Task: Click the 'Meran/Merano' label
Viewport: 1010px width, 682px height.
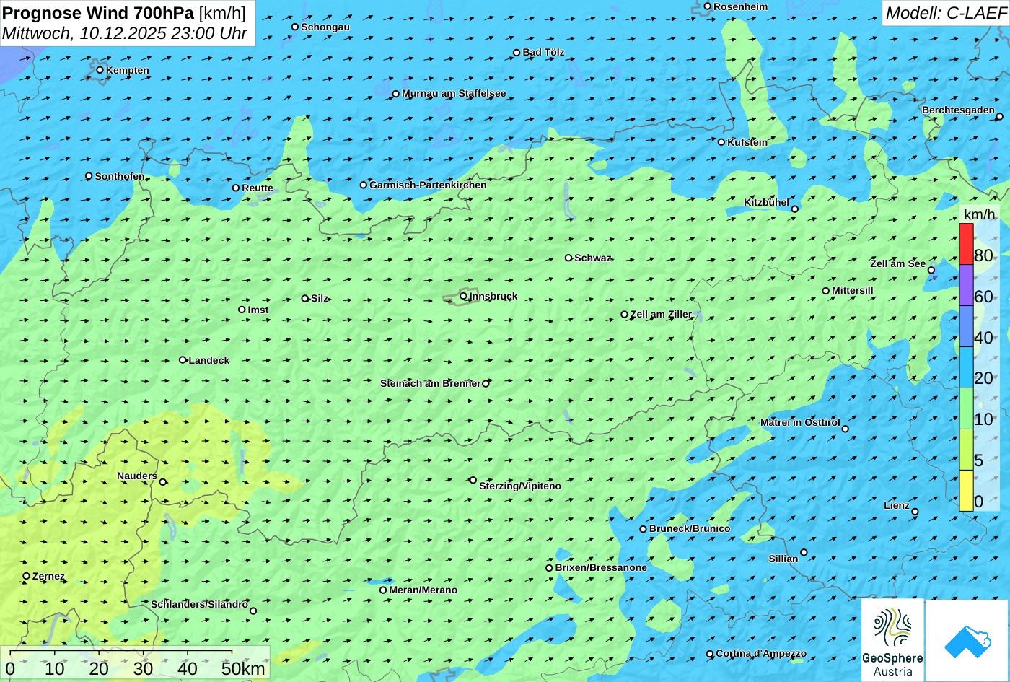Action: click(x=423, y=590)
